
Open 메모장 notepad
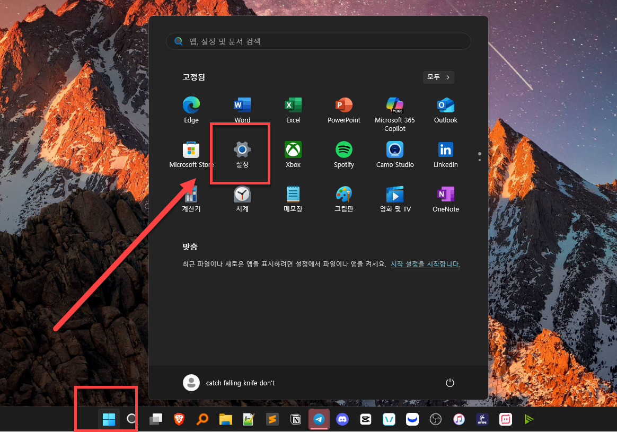[293, 199]
